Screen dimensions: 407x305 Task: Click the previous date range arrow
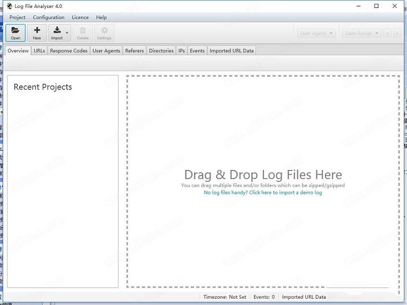(x=388, y=33)
